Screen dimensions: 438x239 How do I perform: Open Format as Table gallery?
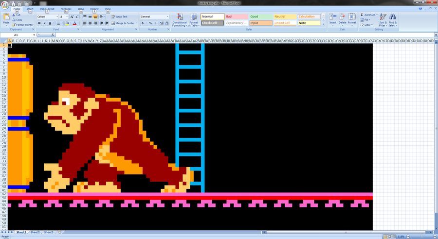[x=194, y=20]
